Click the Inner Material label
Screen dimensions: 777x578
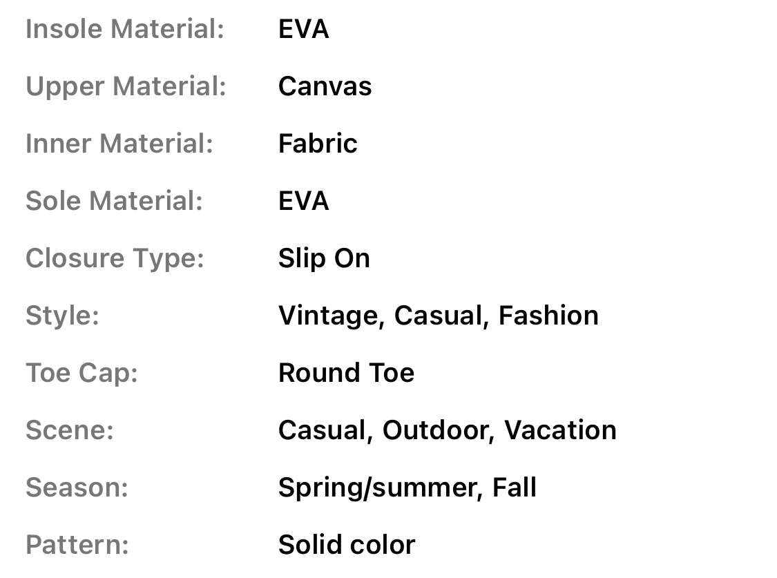pyautogui.click(x=119, y=144)
